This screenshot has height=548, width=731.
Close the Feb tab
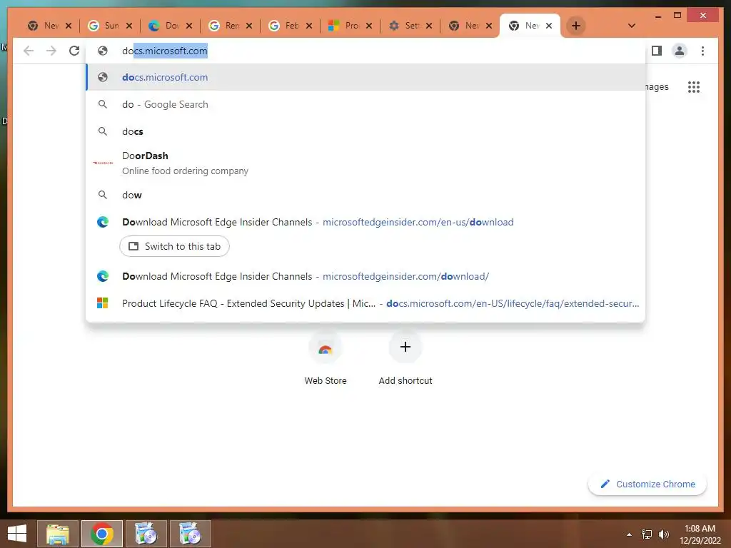tap(309, 26)
